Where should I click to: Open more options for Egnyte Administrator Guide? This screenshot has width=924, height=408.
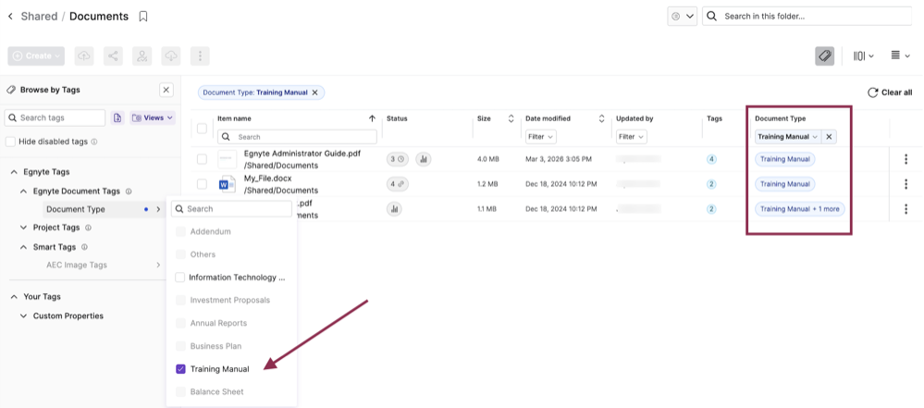coord(906,159)
